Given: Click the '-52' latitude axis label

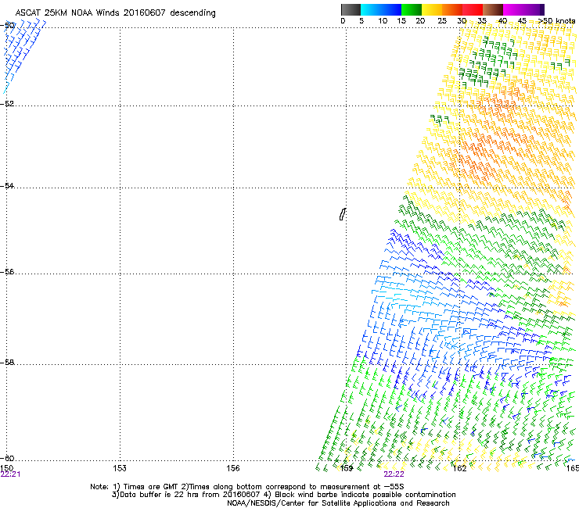Looking at the screenshot, I should (7, 104).
